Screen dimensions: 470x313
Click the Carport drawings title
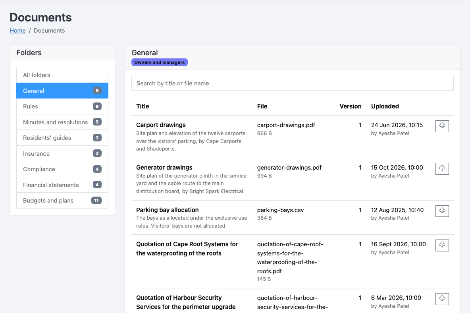161,125
